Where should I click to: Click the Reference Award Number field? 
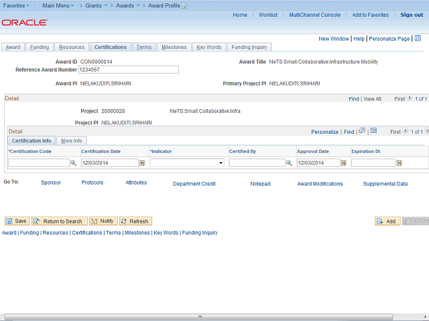(129, 70)
